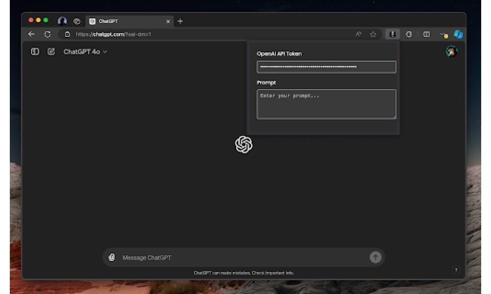491x294 pixels.
Task: Open the split screen icon
Action: point(426,34)
